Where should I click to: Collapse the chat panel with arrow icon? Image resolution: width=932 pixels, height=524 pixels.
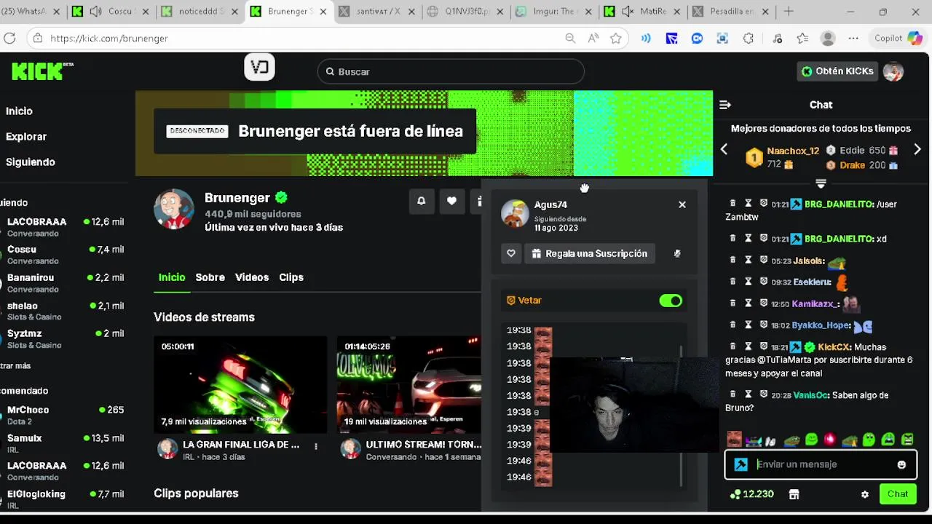725,105
